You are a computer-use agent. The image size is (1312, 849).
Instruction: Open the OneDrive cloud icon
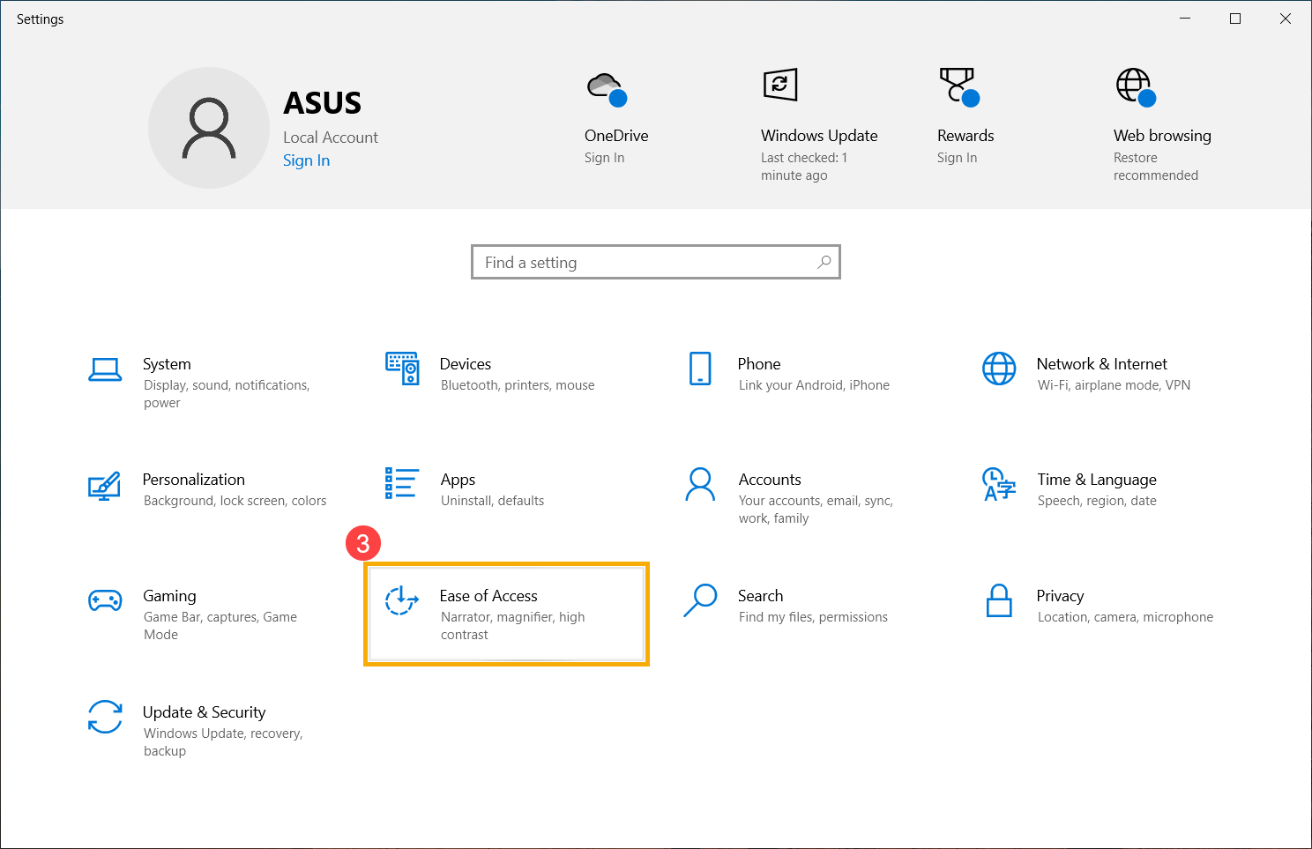[x=607, y=89]
